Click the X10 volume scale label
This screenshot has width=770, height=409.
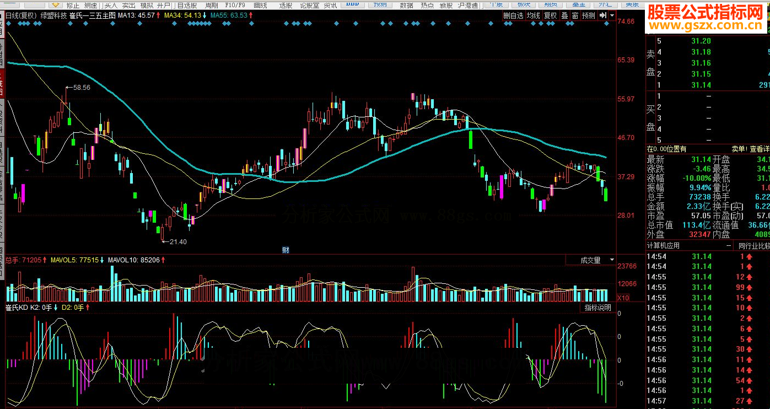click(622, 298)
